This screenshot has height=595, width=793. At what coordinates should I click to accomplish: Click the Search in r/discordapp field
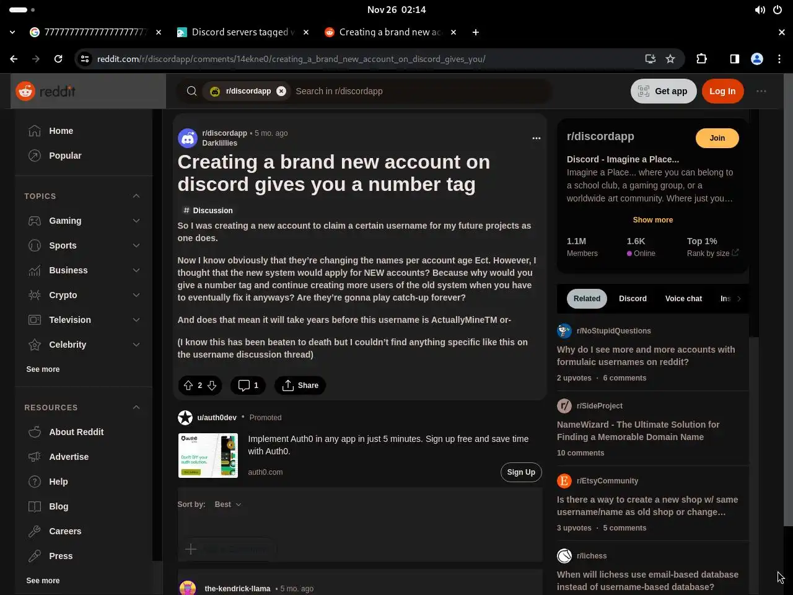(x=418, y=91)
